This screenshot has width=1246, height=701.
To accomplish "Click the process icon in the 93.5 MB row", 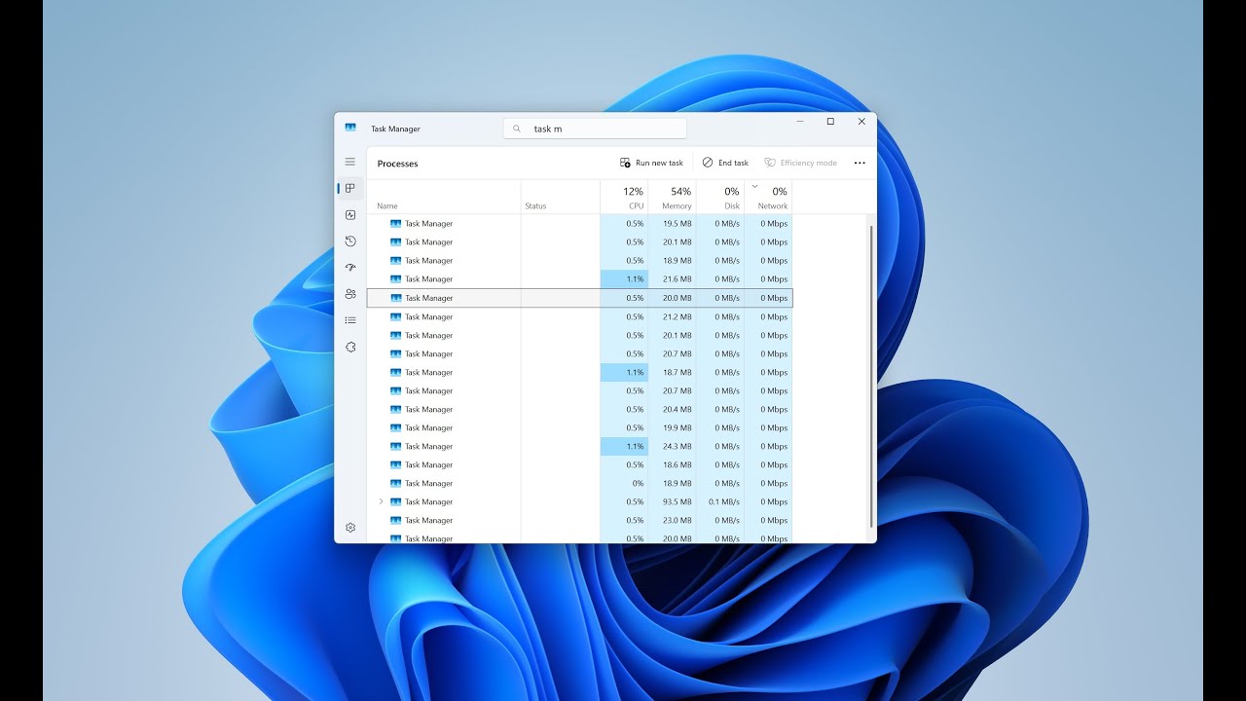I will tap(395, 501).
